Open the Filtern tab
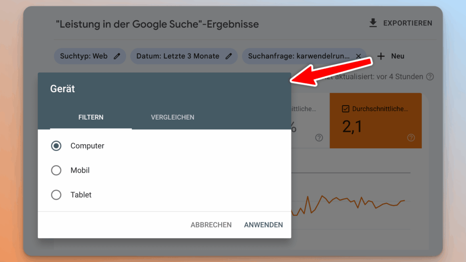This screenshot has width=466, height=262. point(91,117)
